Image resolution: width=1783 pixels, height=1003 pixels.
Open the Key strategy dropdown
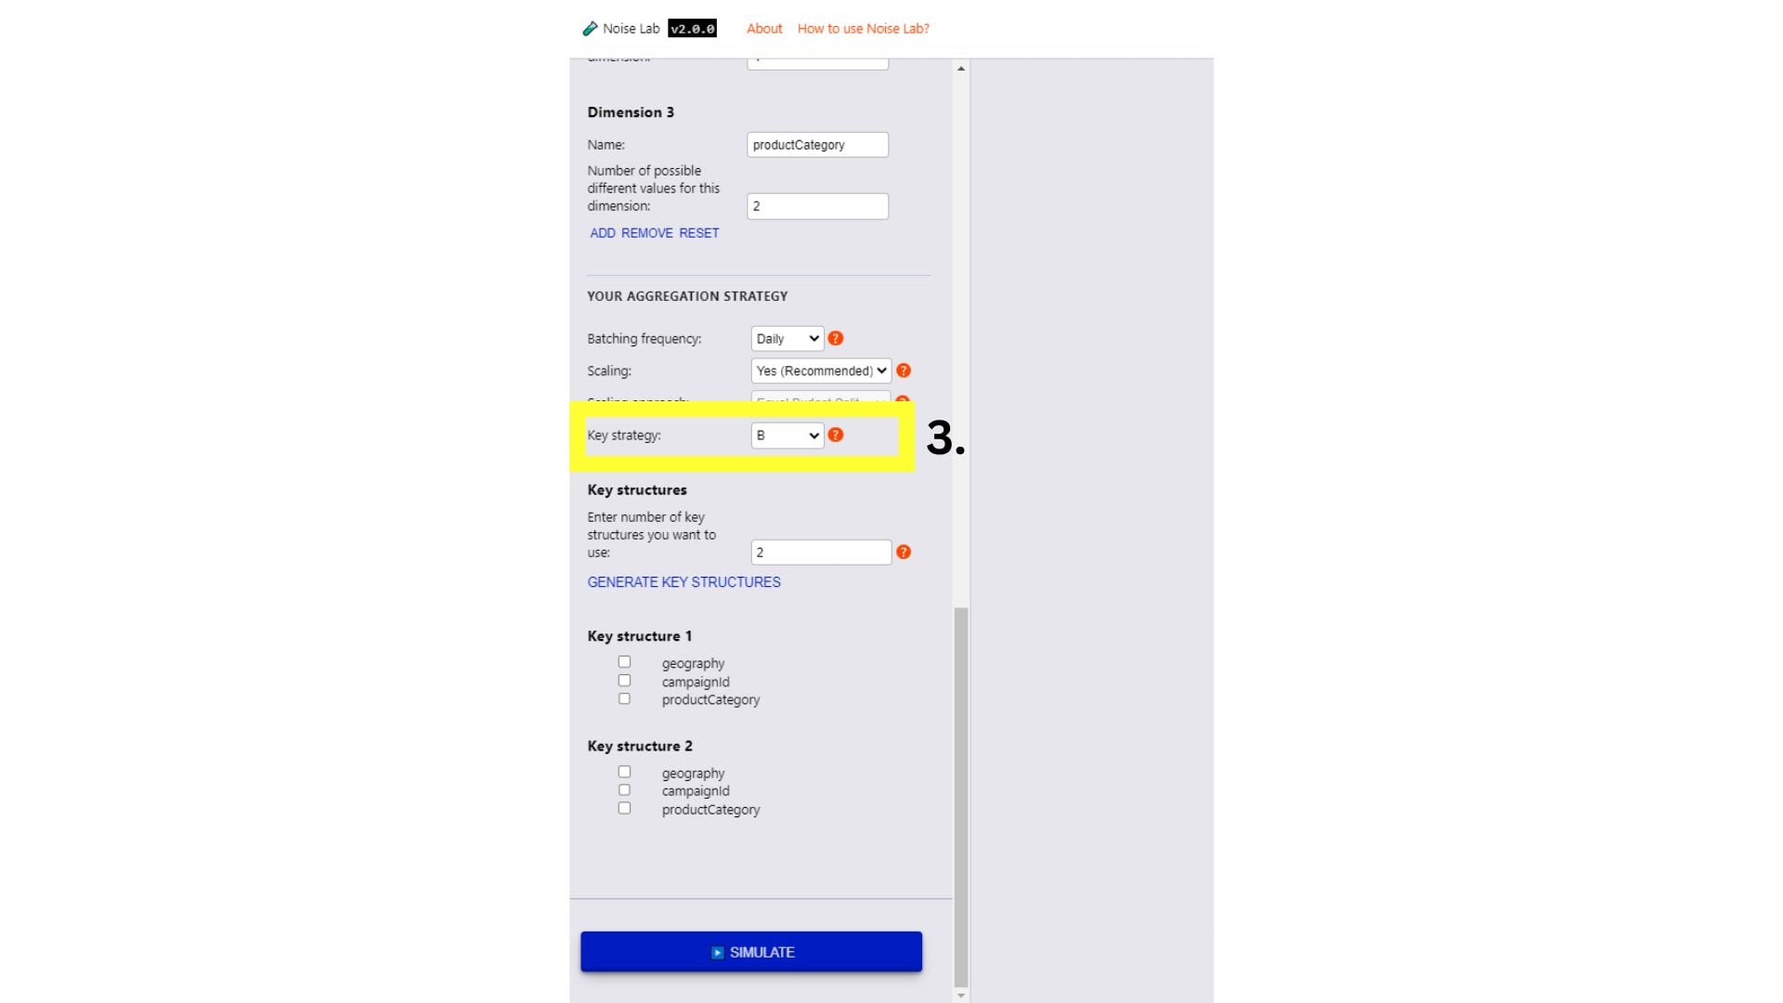coord(784,435)
